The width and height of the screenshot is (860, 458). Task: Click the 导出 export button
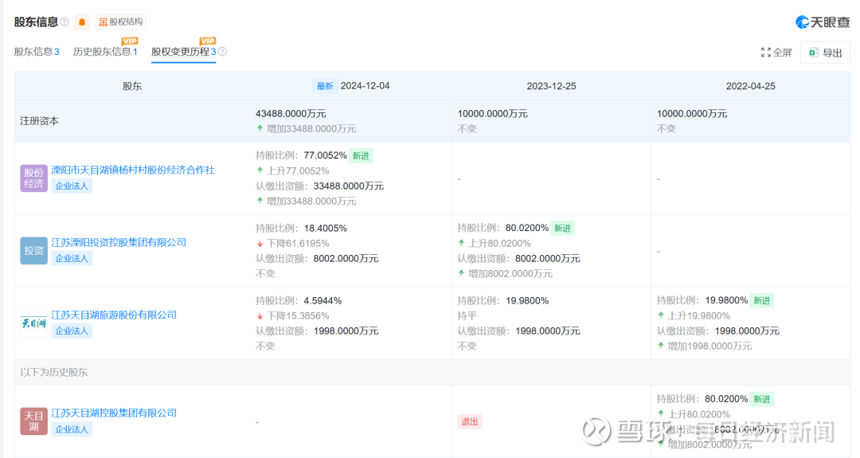[826, 53]
